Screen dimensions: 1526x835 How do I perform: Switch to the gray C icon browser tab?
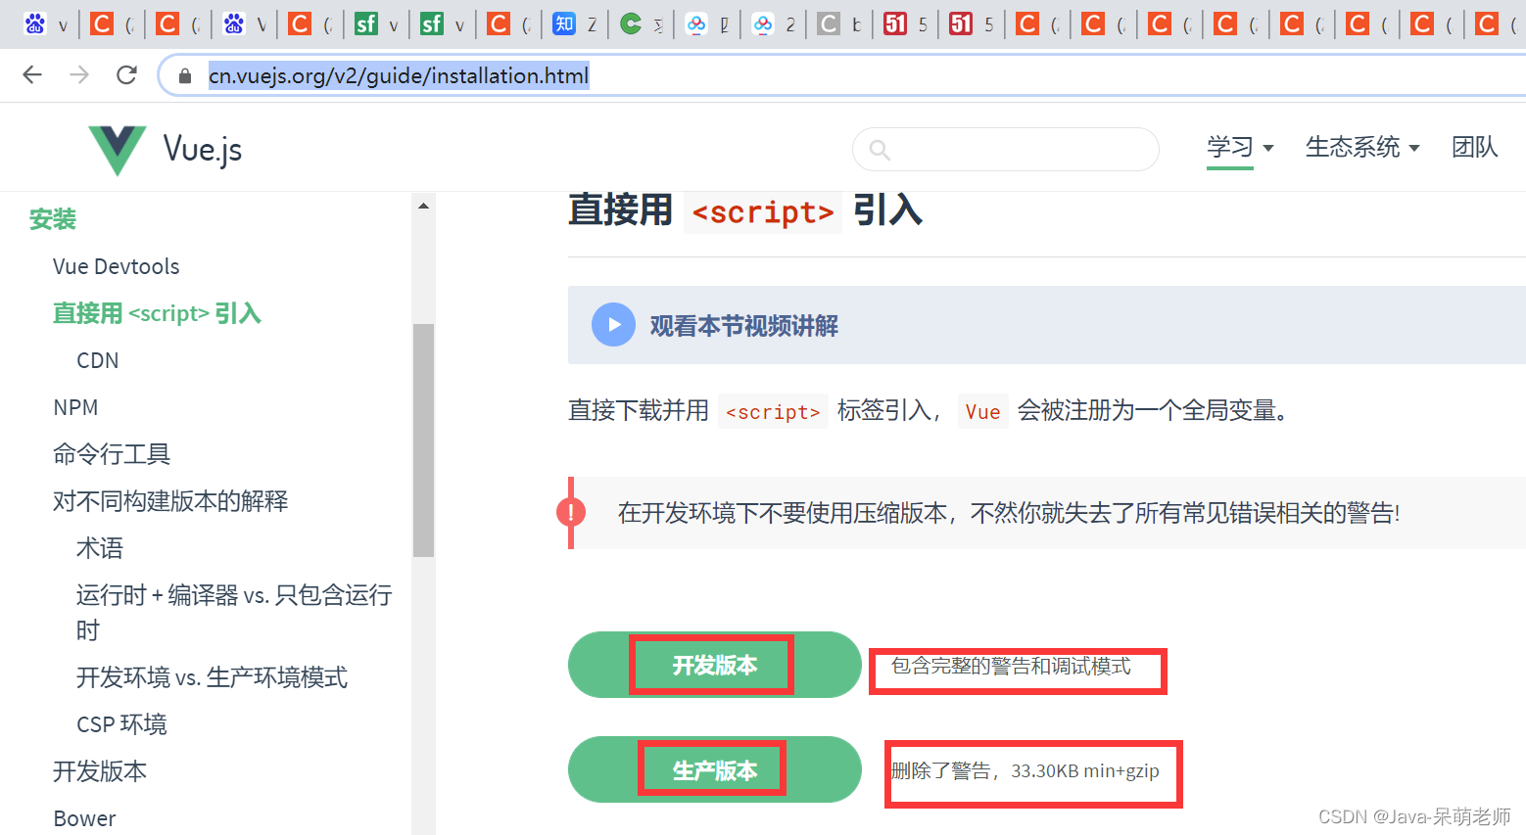tap(839, 24)
